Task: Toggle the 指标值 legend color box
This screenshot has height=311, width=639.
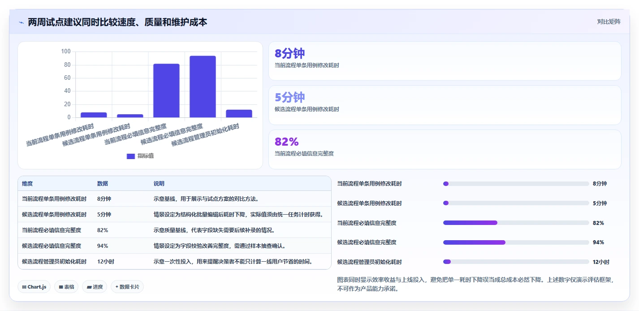Action: [131, 156]
